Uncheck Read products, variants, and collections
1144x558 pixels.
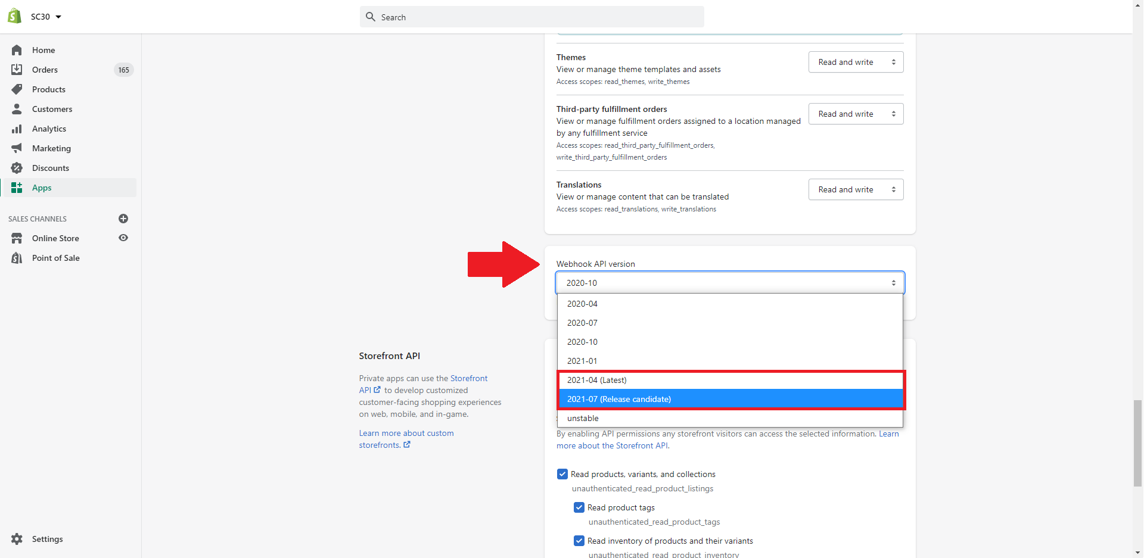coord(562,474)
